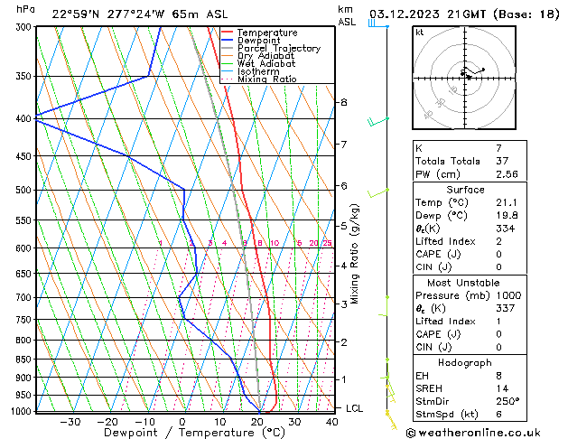
Task: Click the mixing ratio label 10 near 600 hPa
Action: point(275,243)
